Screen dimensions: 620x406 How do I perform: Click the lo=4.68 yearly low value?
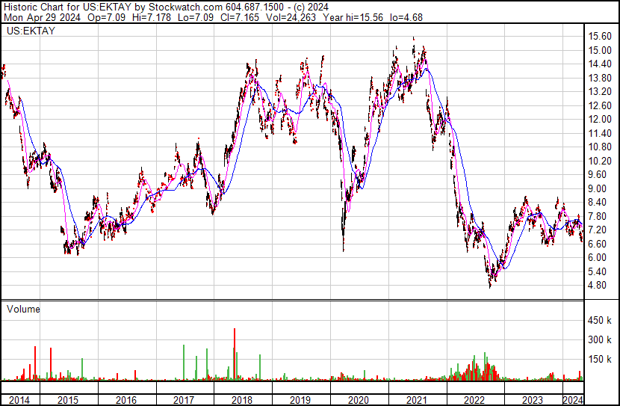[x=406, y=17]
